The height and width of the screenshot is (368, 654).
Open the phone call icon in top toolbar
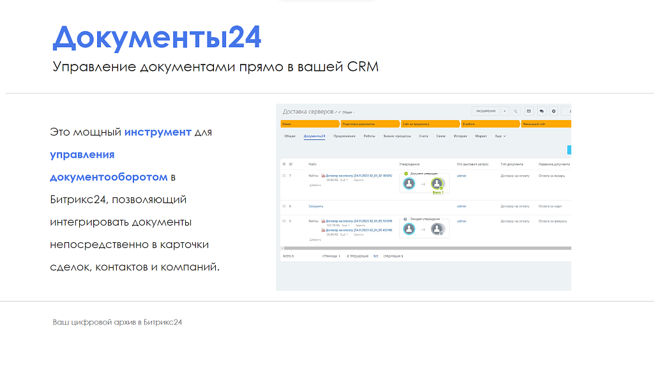tap(516, 111)
